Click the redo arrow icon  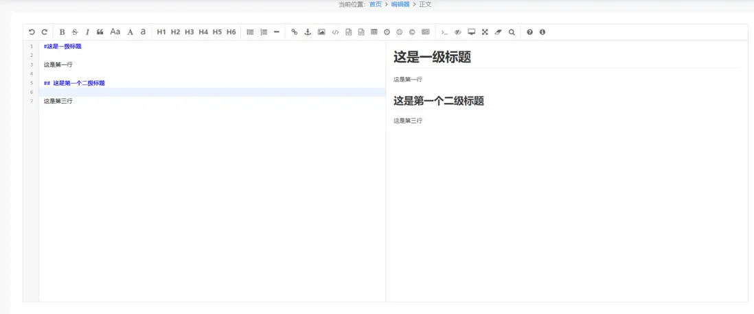coord(44,32)
